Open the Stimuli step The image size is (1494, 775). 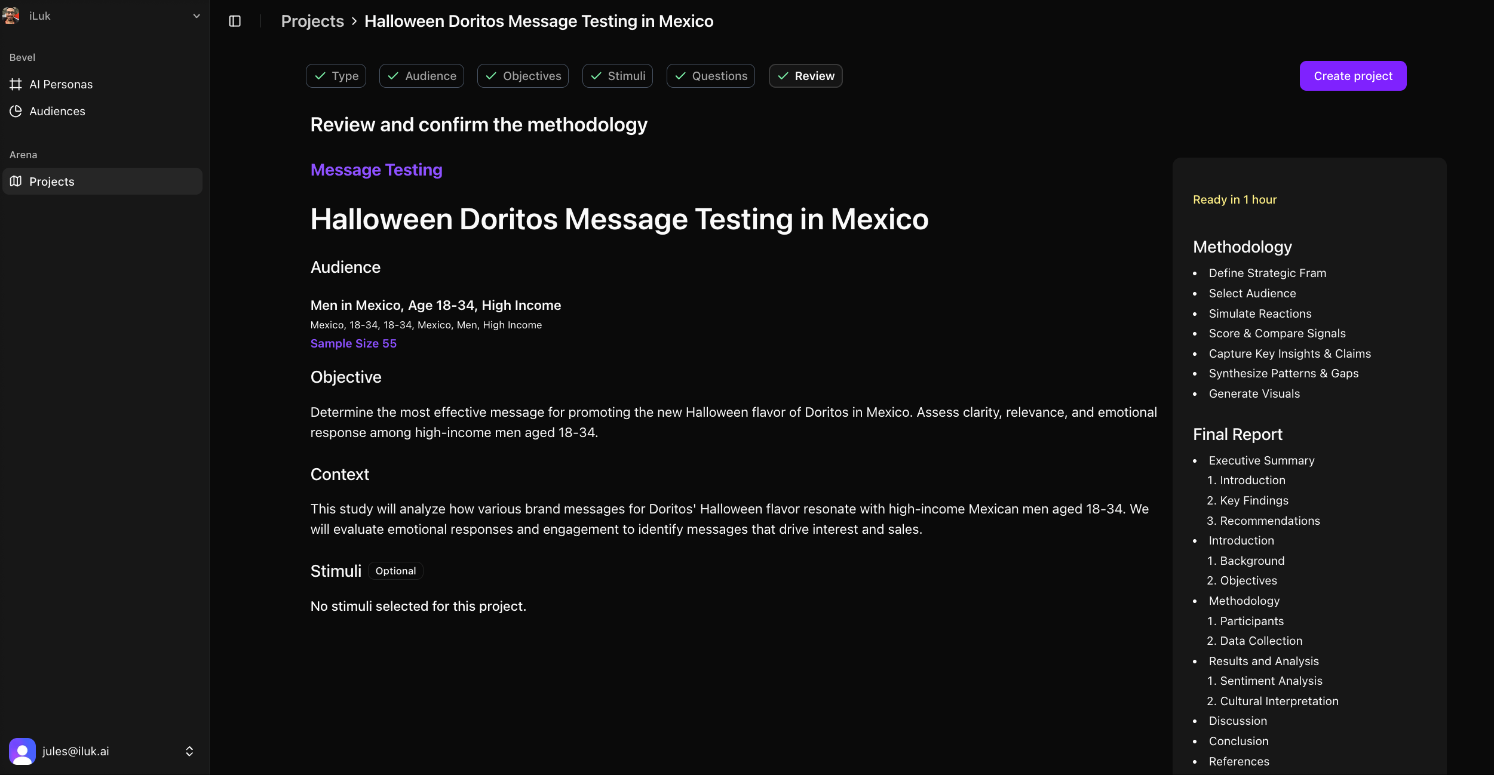click(x=618, y=76)
